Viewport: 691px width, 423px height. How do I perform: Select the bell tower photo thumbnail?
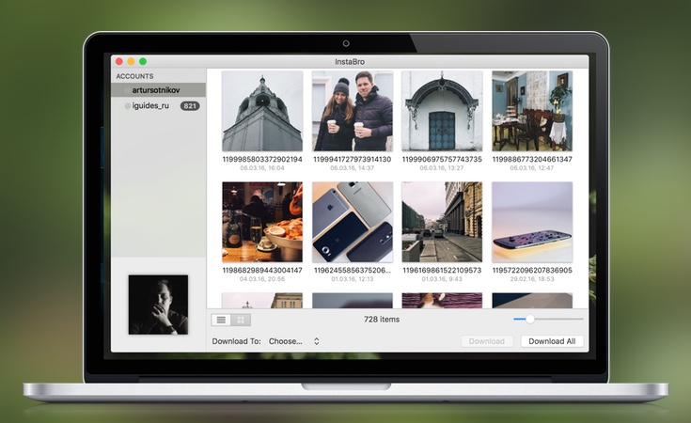262,111
